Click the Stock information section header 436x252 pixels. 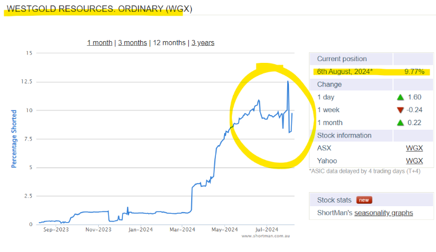344,135
